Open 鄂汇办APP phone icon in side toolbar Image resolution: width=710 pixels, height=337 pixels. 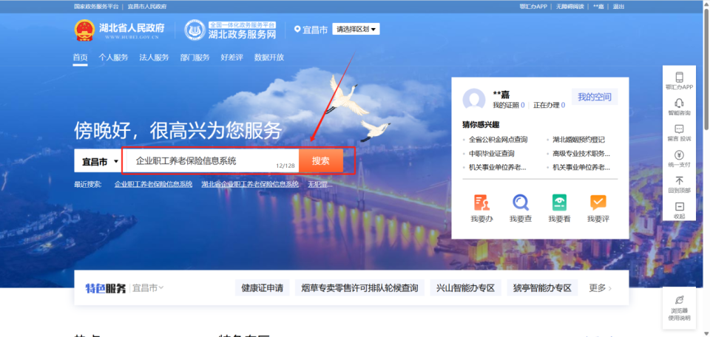coord(679,77)
